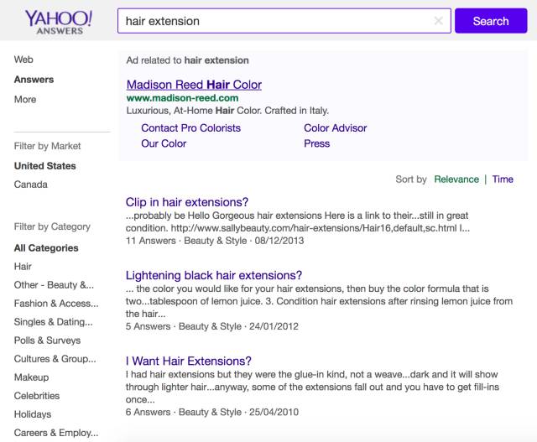Sort results by Time
This screenshot has width=537, height=442.
(503, 179)
